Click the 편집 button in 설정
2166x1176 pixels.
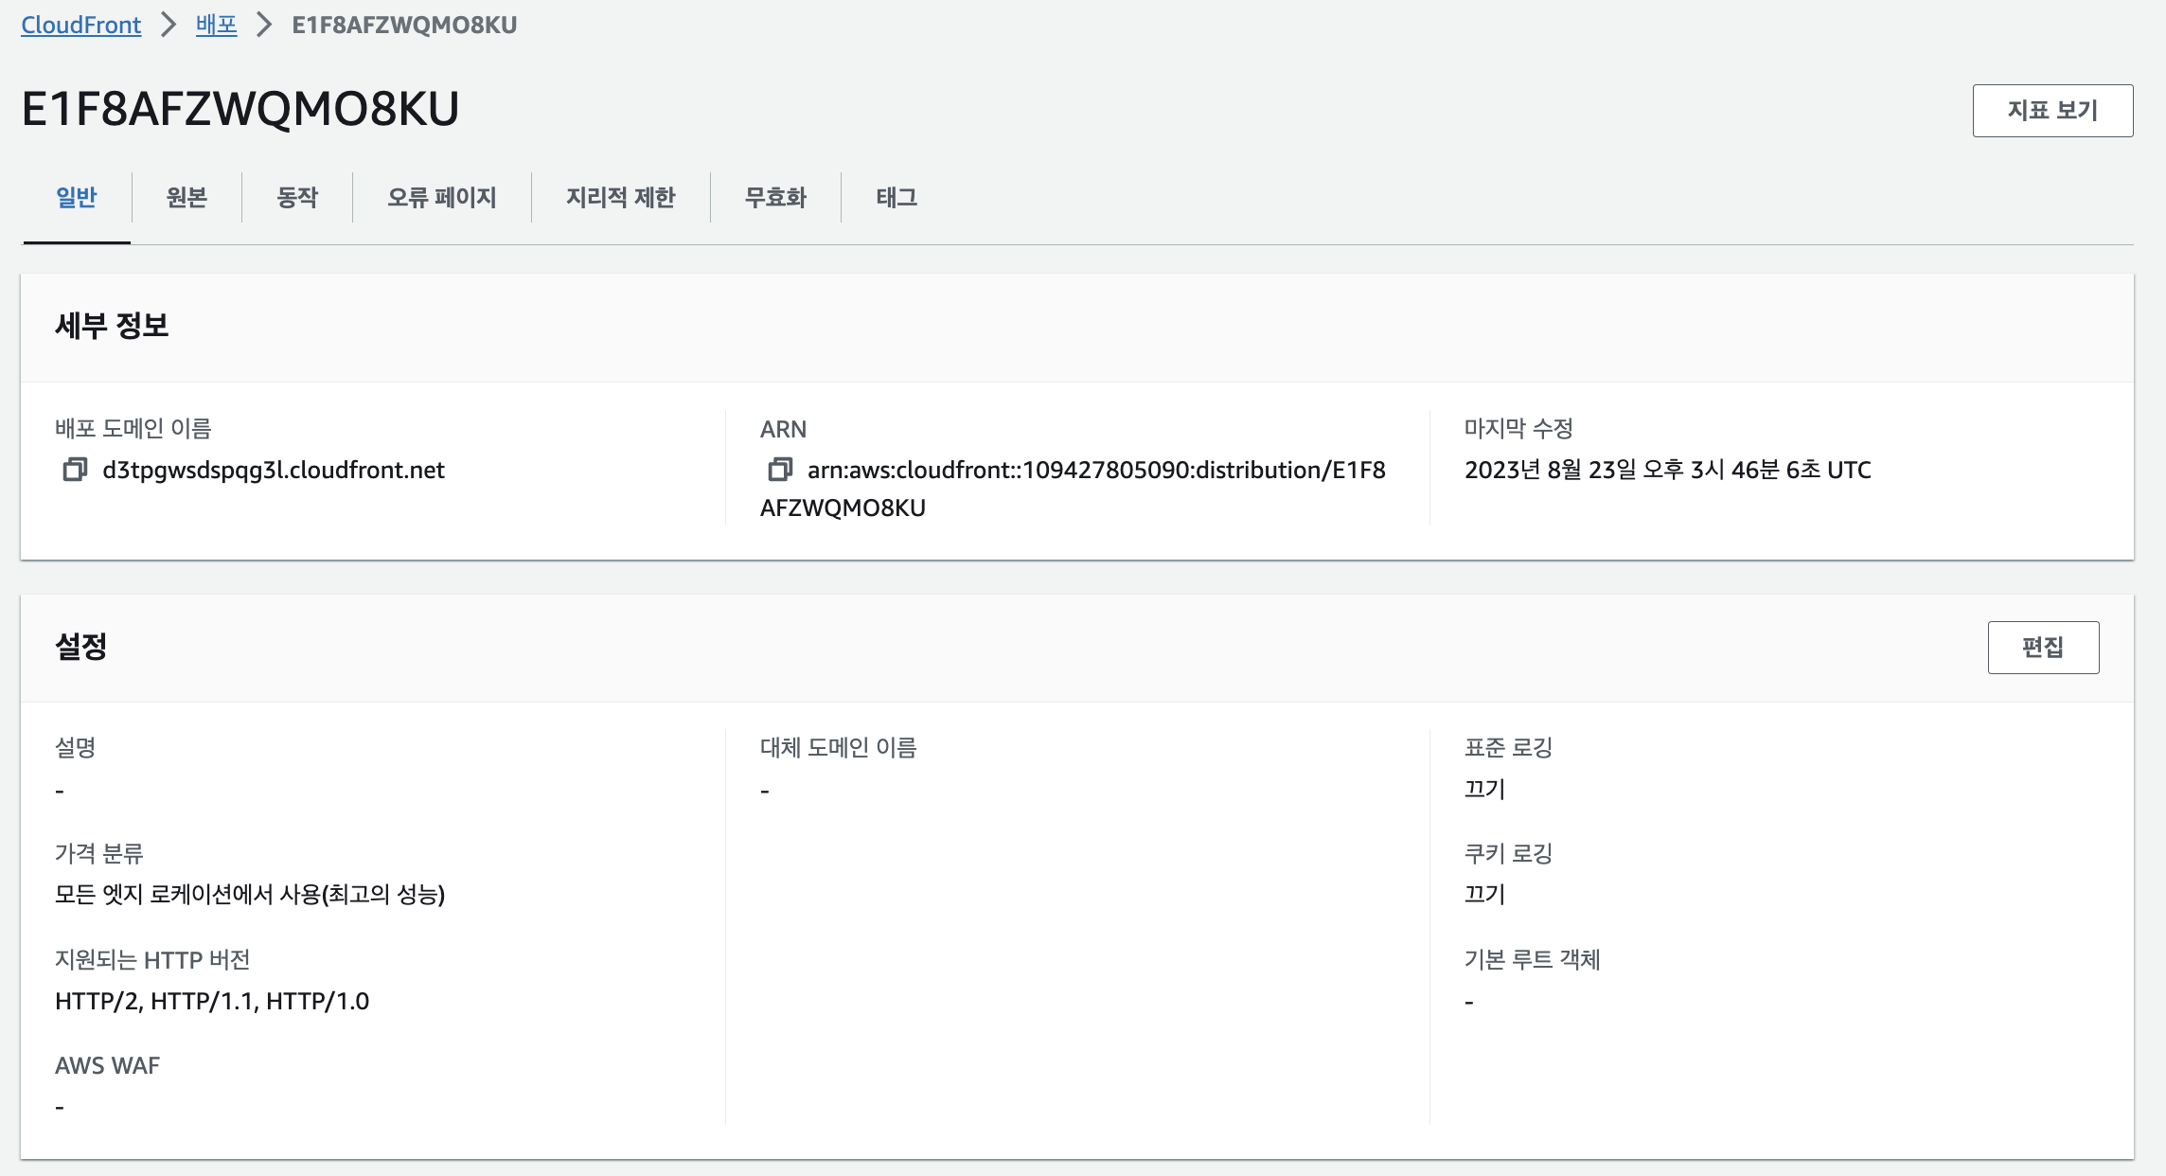pyautogui.click(x=2043, y=648)
